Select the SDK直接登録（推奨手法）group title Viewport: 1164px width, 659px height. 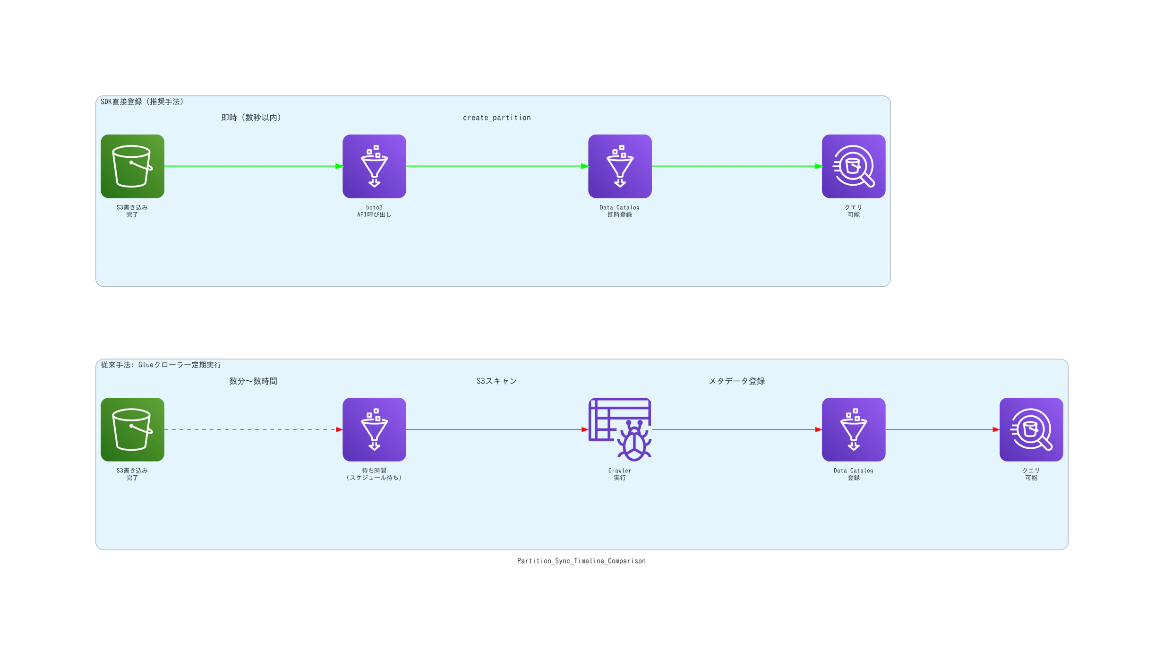[x=142, y=102]
